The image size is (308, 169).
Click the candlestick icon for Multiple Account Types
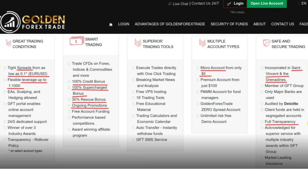(202, 43)
